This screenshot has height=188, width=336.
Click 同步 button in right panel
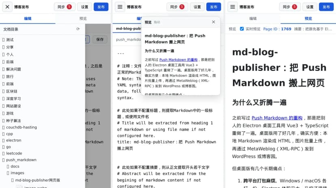tap(290, 7)
